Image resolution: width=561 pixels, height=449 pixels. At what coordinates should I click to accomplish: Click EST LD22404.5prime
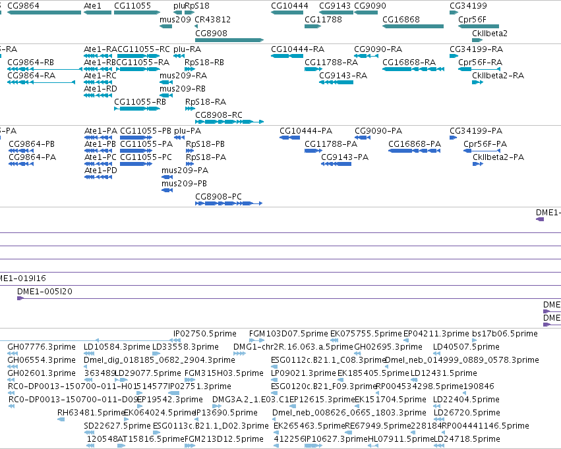pos(466,400)
